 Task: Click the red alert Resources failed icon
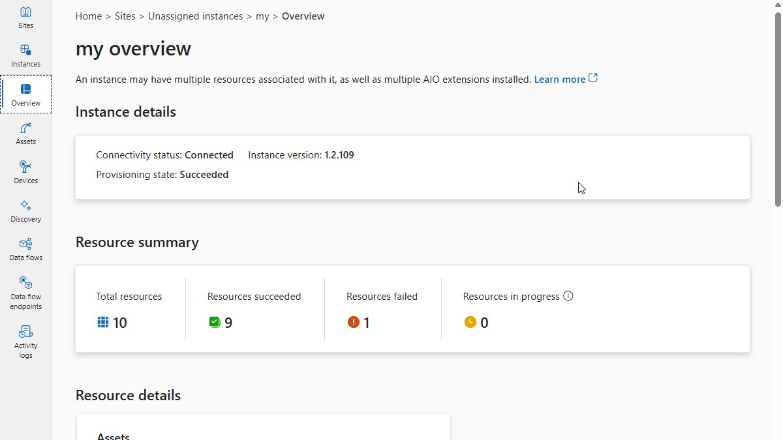point(353,322)
